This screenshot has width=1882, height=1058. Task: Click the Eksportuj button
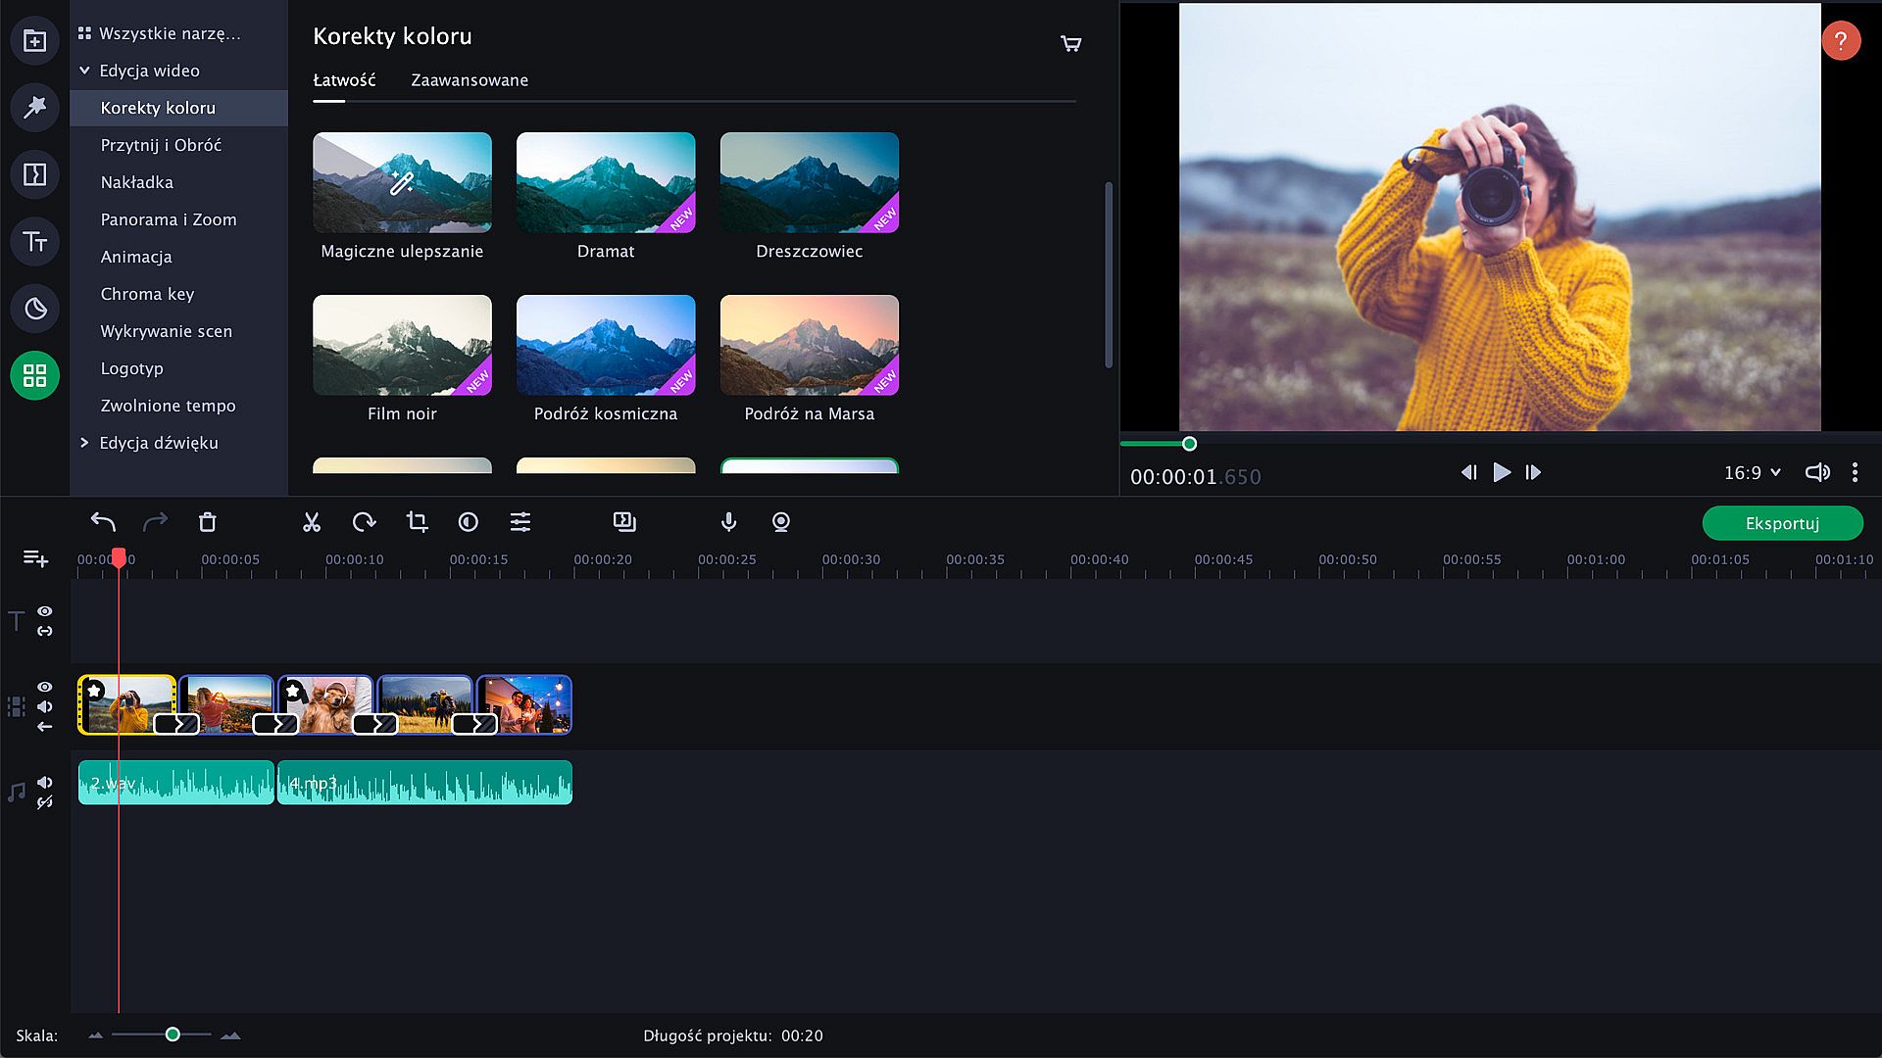tap(1782, 523)
